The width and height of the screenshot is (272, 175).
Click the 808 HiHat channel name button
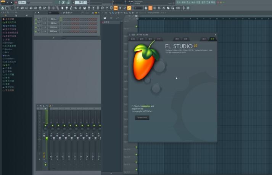tap(53, 27)
